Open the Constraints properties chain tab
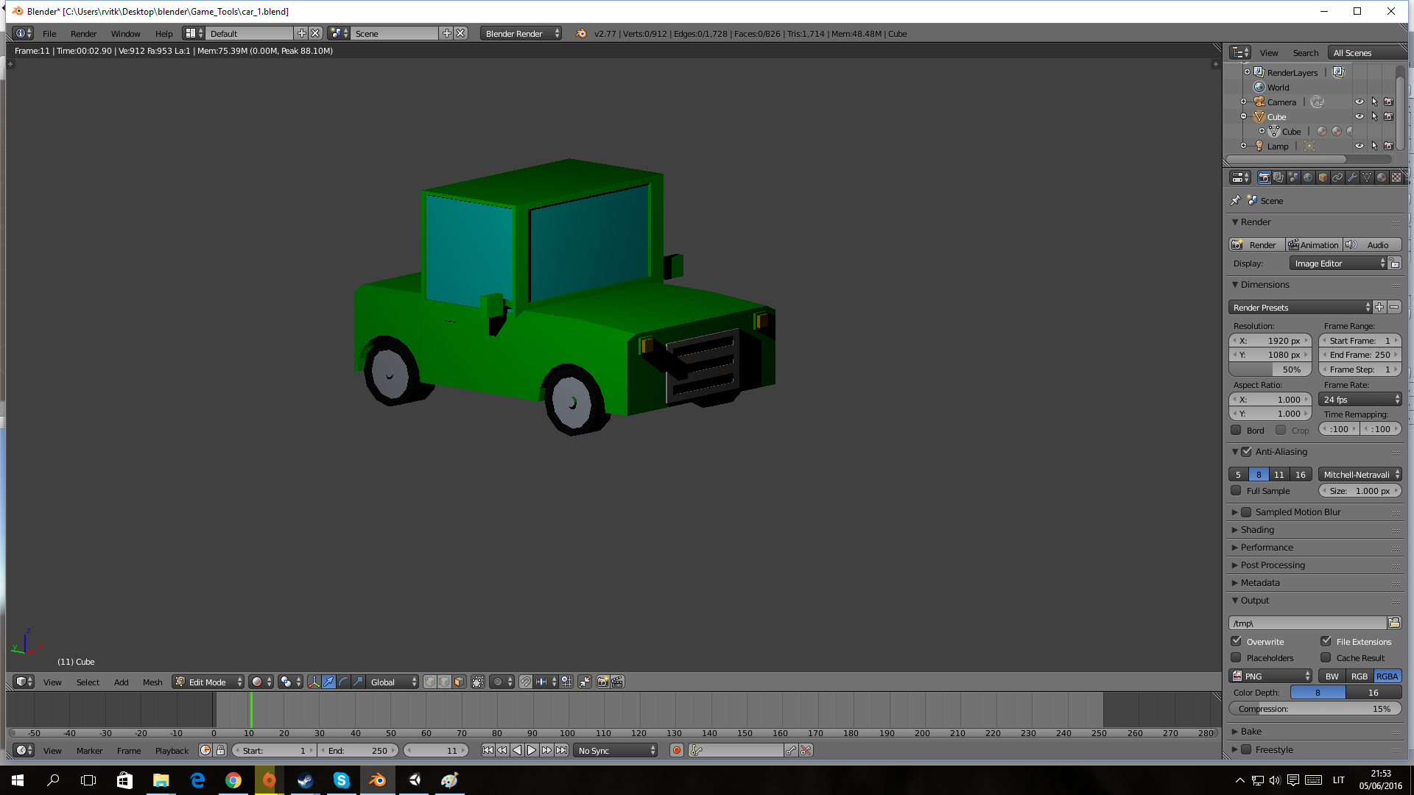Screen dimensions: 1414x795 1337,177
